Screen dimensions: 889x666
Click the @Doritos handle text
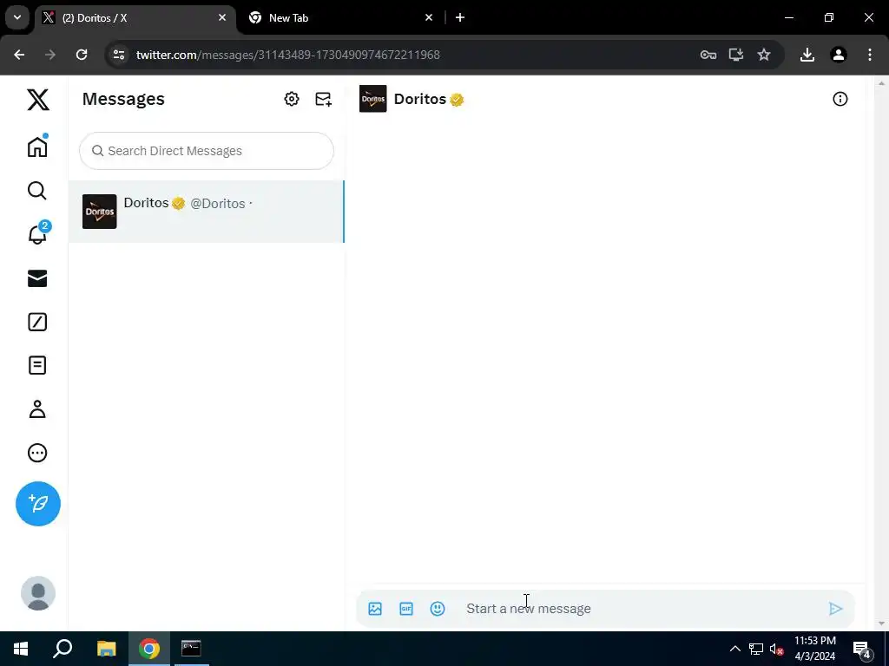click(218, 203)
